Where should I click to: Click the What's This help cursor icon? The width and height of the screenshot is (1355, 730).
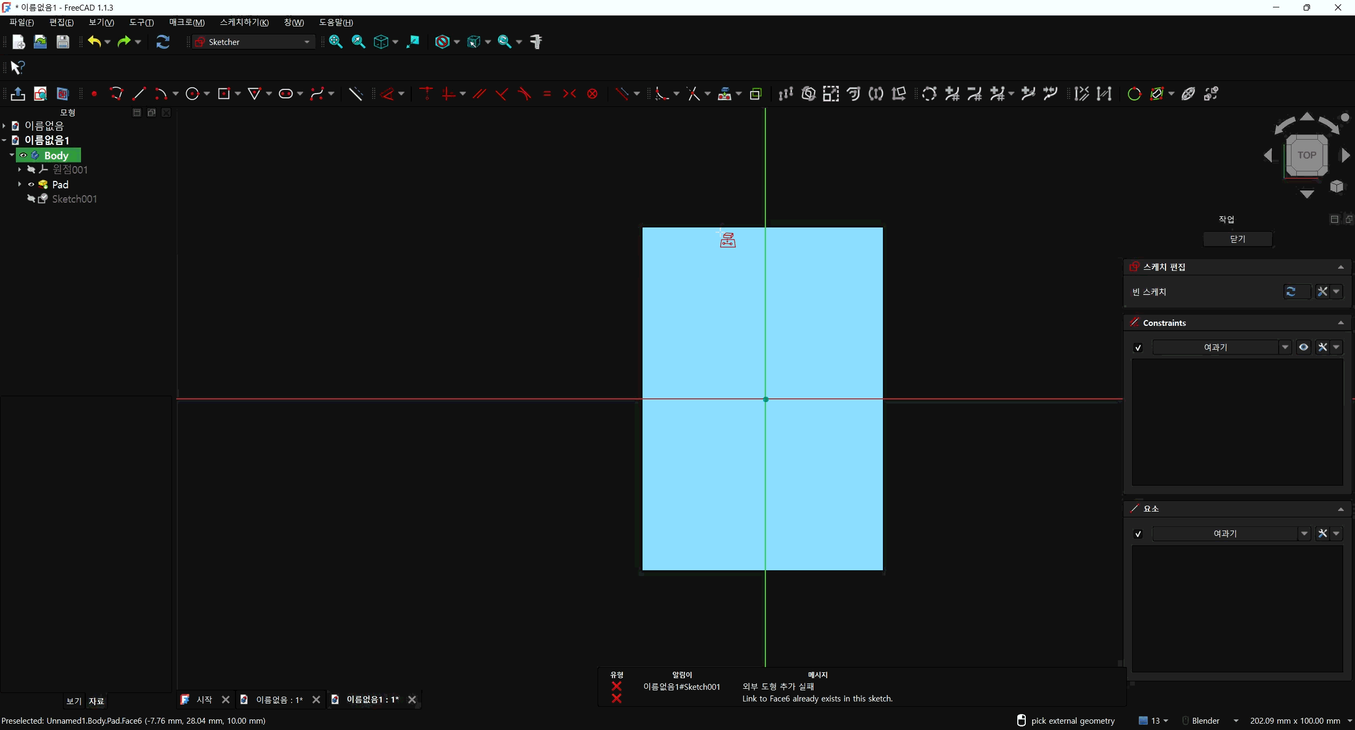tap(17, 68)
